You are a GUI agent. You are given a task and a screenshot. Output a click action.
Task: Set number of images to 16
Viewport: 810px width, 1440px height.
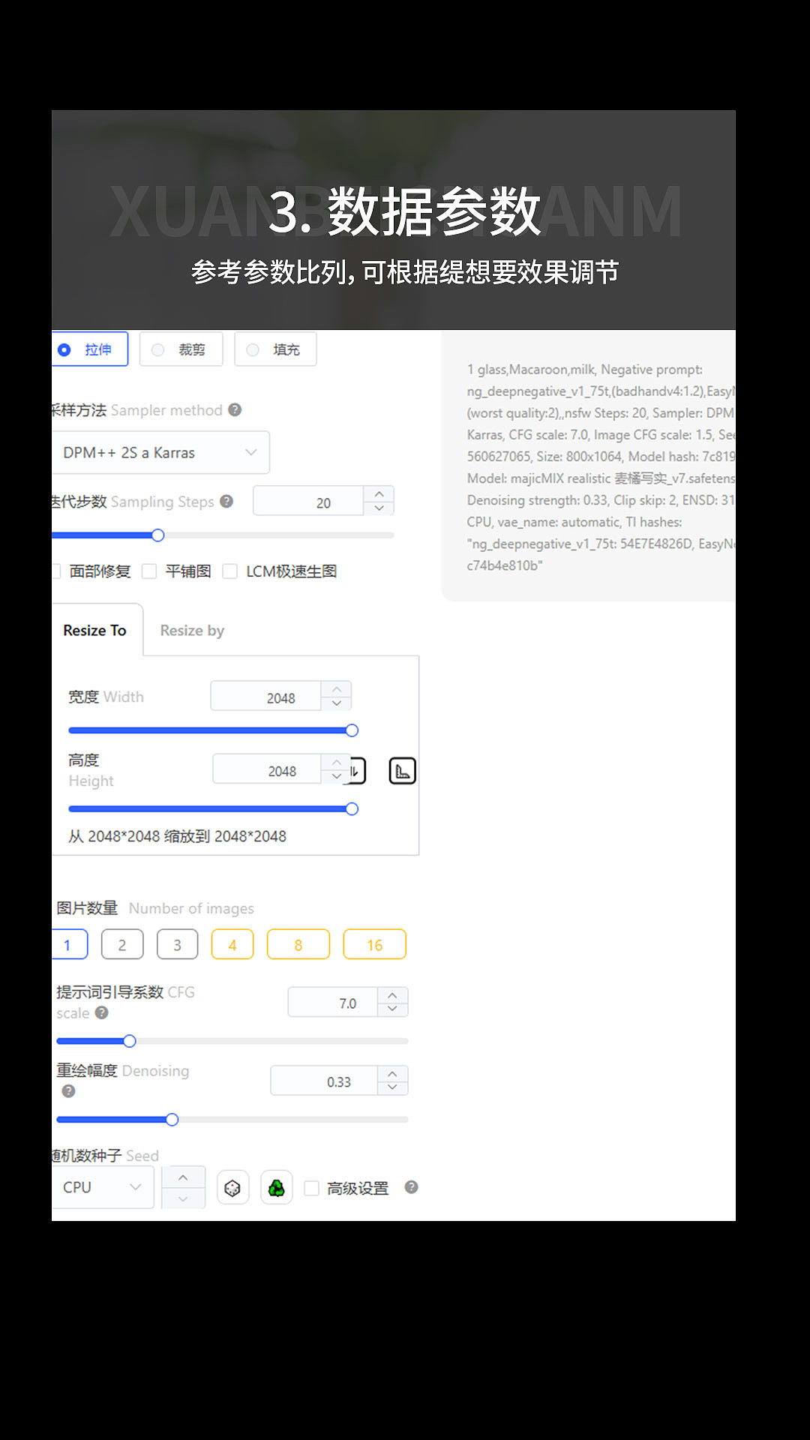coord(375,944)
